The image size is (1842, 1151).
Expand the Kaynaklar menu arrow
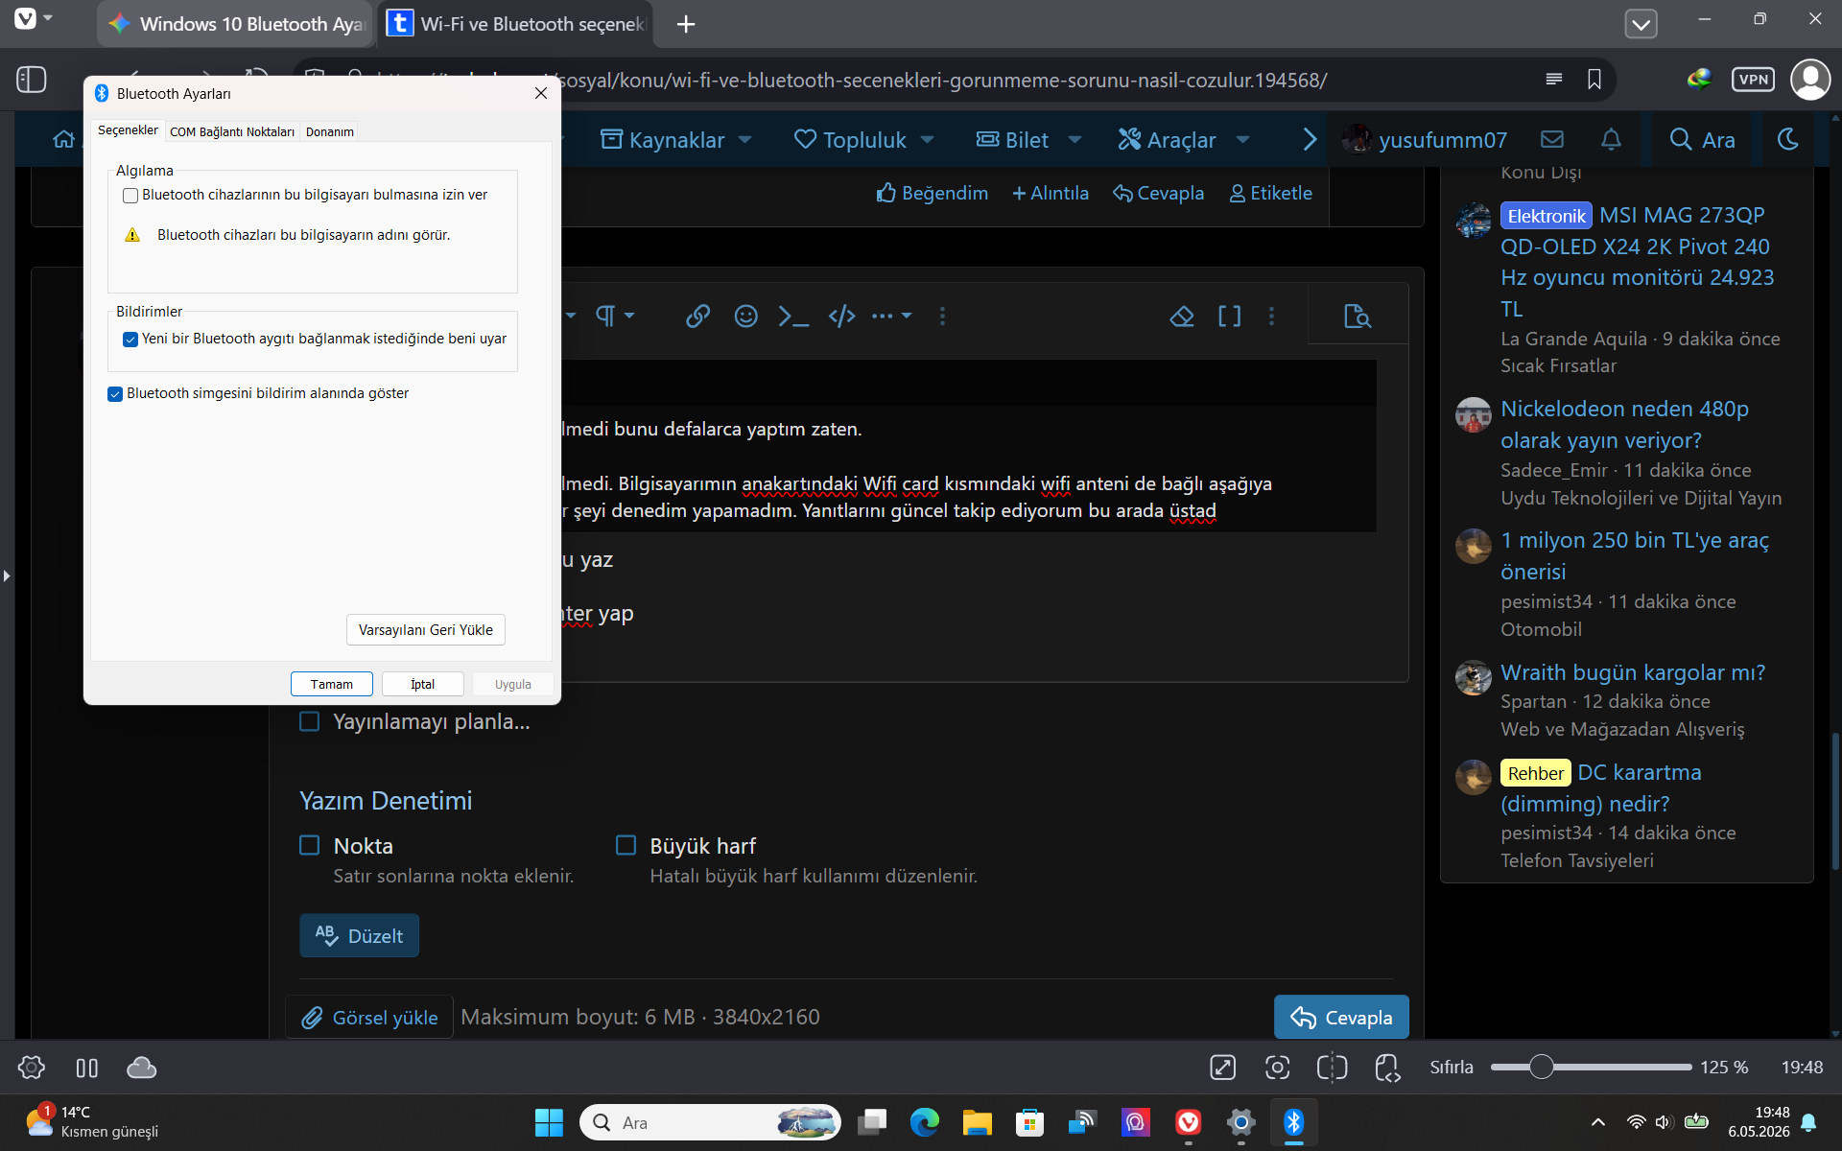coord(745,140)
